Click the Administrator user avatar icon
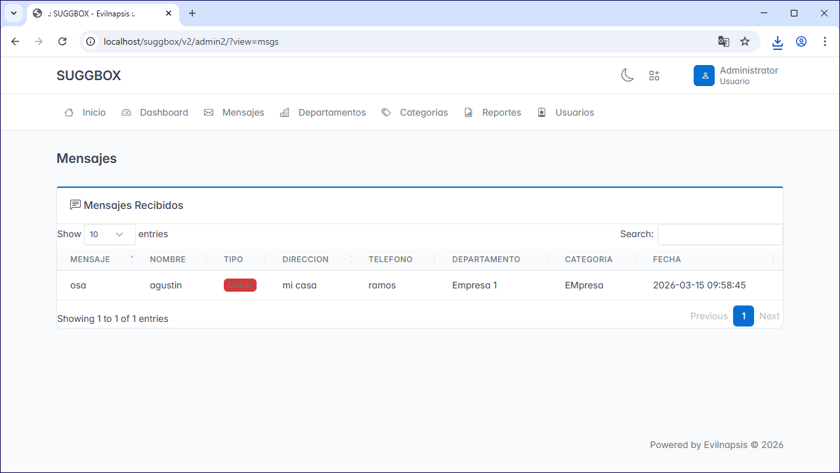840x473 pixels. point(704,76)
